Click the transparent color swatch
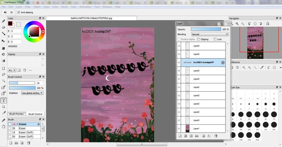The height and width of the screenshot is (147, 282). tap(18, 24)
